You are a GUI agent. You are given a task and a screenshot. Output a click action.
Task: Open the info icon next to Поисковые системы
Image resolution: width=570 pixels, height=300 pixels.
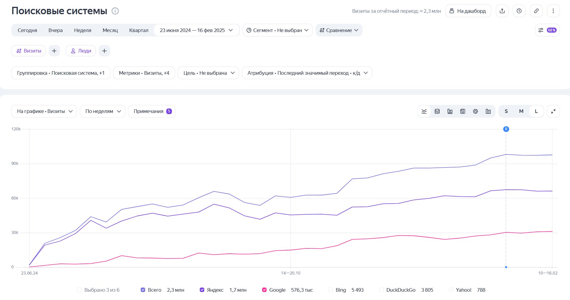click(x=115, y=11)
